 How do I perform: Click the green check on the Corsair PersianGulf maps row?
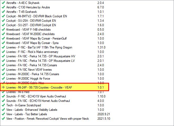click(x=3, y=38)
